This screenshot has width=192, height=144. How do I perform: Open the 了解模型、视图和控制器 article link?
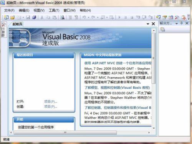[x=117, y=88]
